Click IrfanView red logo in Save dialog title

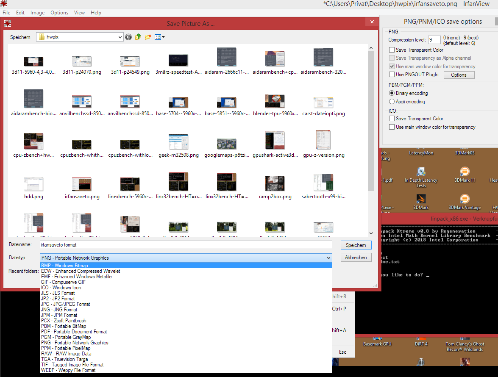click(x=8, y=23)
